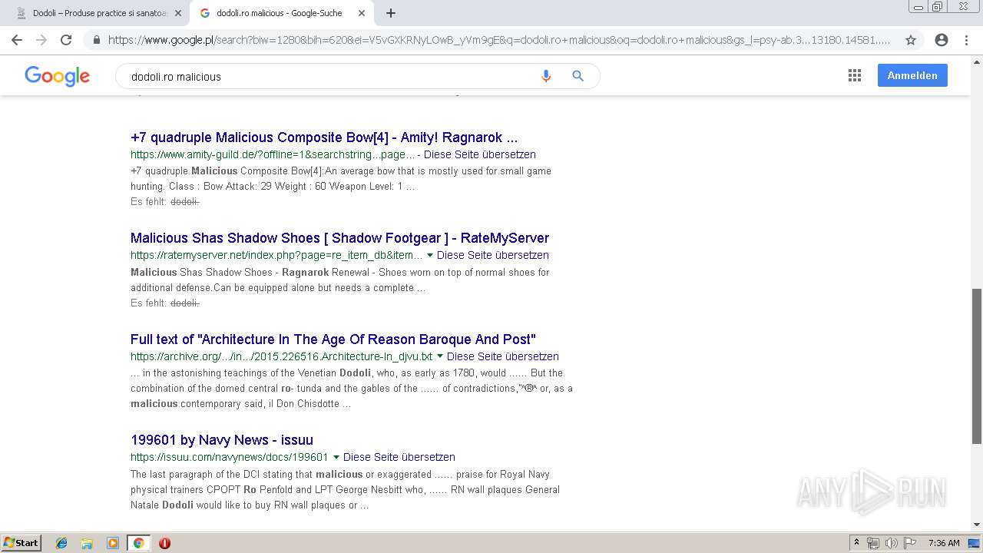Open Chrome's three-dot menu
Image resolution: width=983 pixels, height=553 pixels.
point(966,40)
